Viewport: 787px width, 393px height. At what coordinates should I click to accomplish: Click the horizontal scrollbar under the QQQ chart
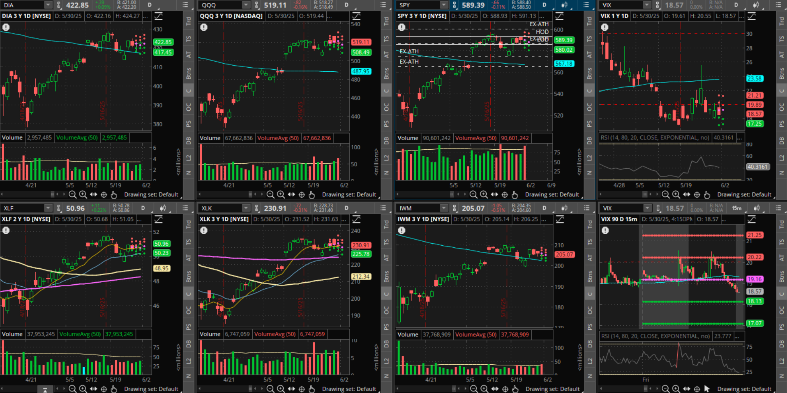226,194
